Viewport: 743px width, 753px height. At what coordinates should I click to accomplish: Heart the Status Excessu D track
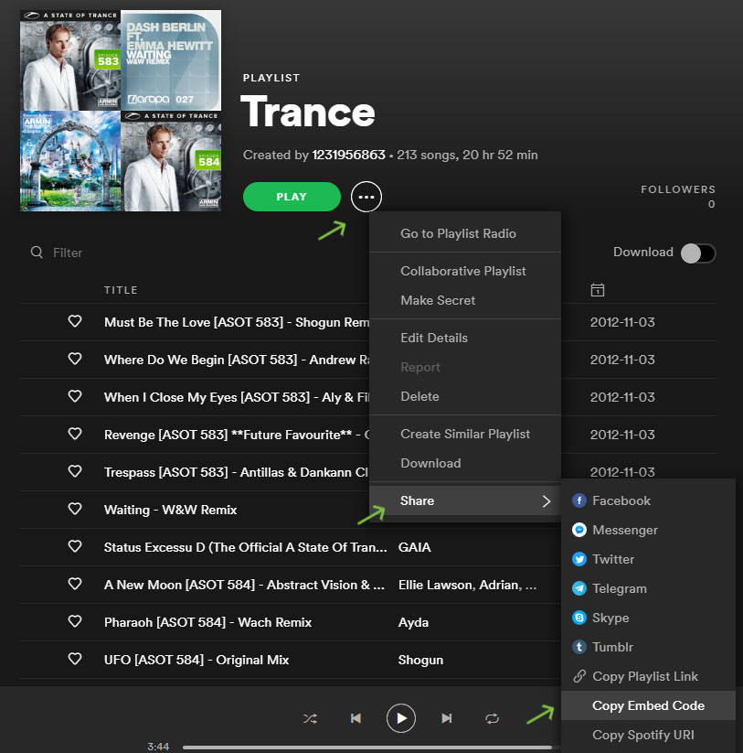click(75, 546)
